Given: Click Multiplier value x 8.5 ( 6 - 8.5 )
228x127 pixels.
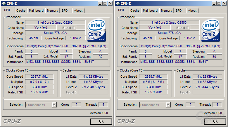Looking at the screenshot, I should point(153,82).
